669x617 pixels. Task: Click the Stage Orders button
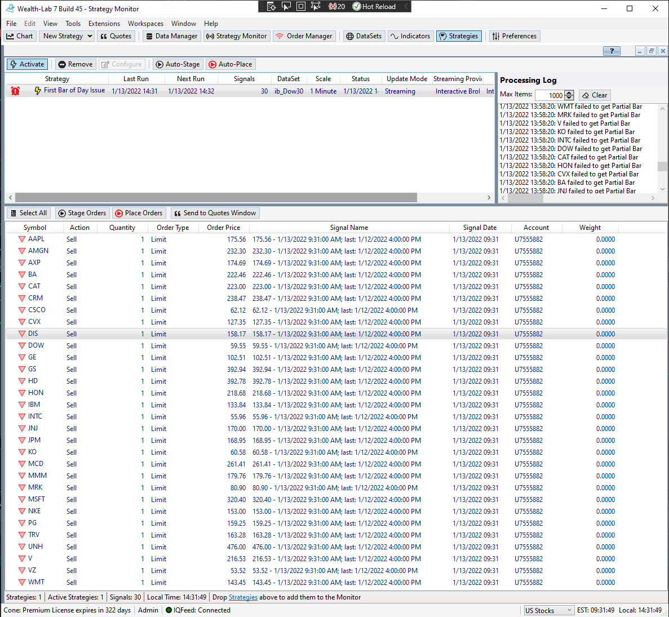click(82, 213)
